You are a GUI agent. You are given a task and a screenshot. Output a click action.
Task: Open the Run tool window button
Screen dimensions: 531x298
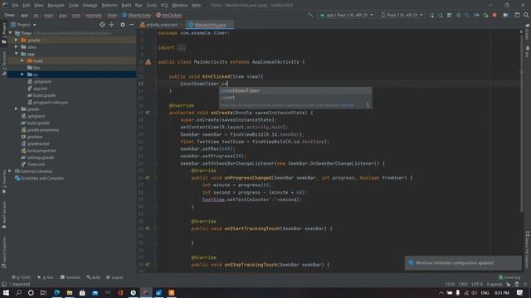[46, 277]
